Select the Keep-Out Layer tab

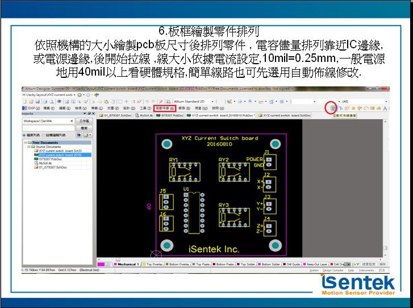(x=315, y=264)
